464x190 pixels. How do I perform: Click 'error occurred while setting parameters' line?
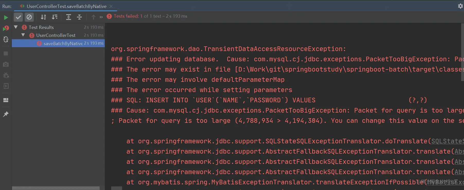point(202,90)
